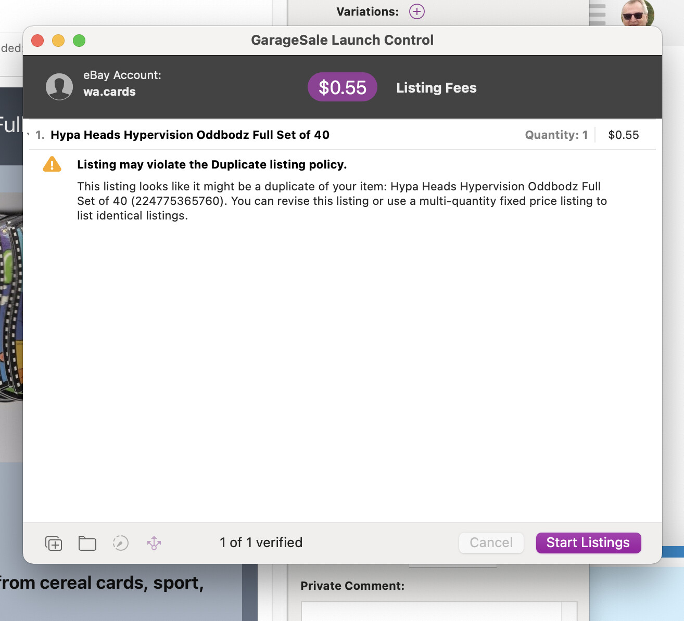The image size is (684, 621).
Task: Click the Listing Fees label
Action: tap(436, 87)
